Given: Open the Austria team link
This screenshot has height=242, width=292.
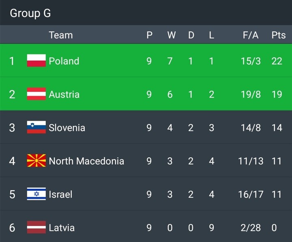Looking at the screenshot, I should [x=64, y=94].
